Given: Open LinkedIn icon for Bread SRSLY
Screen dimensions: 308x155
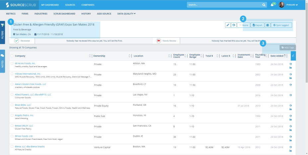Looking at the screenshot, I should pos(290,130).
